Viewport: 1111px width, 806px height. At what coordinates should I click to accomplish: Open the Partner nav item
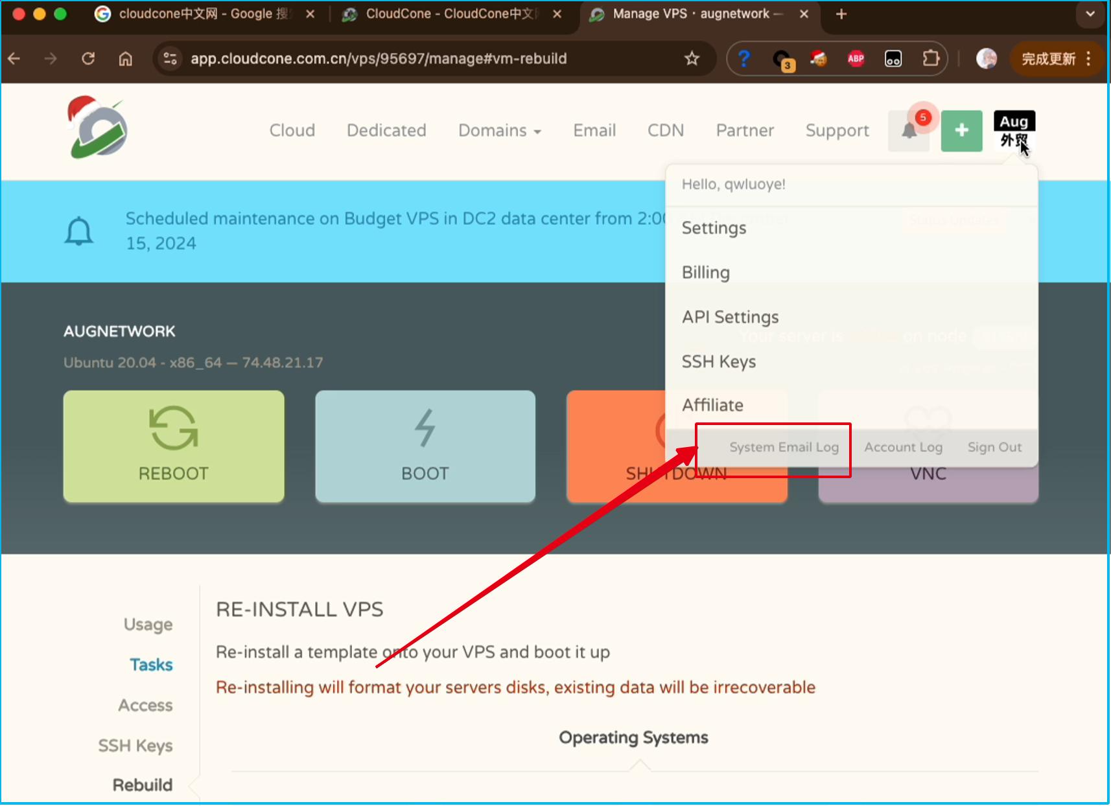(745, 130)
